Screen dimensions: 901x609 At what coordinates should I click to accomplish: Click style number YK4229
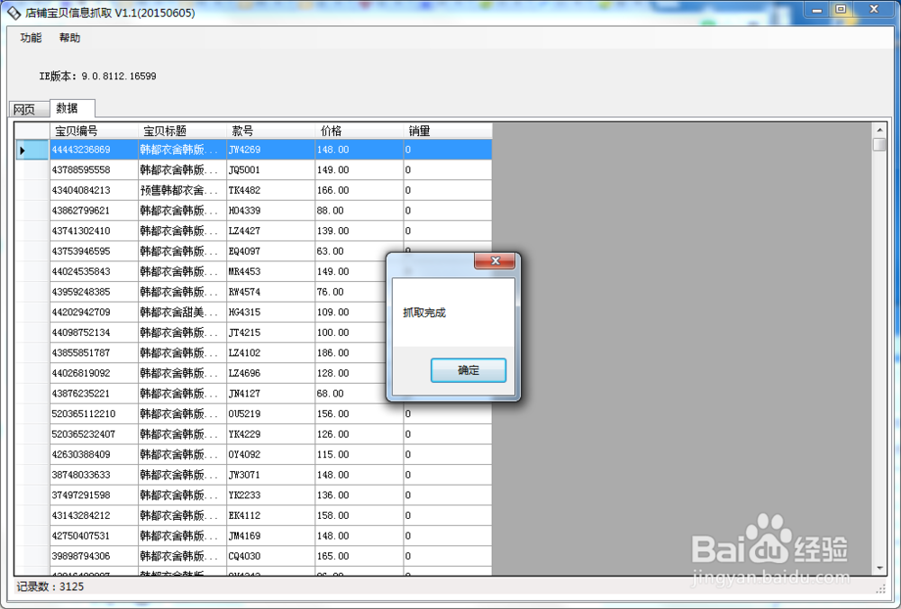tap(270, 434)
